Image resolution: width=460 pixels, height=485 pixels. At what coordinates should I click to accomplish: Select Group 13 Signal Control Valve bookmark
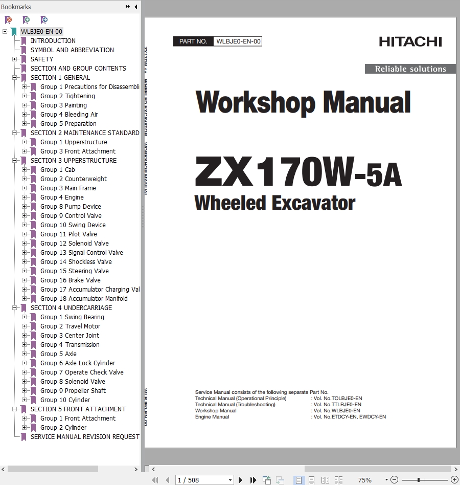click(82, 252)
